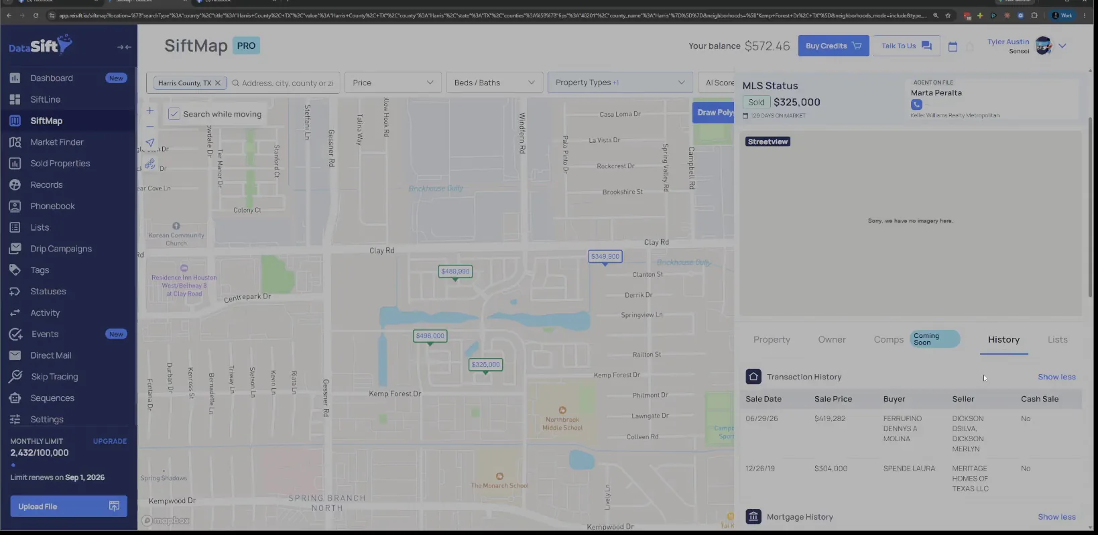Select the Direct Mail envelope icon
This screenshot has width=1098, height=535.
coord(15,355)
